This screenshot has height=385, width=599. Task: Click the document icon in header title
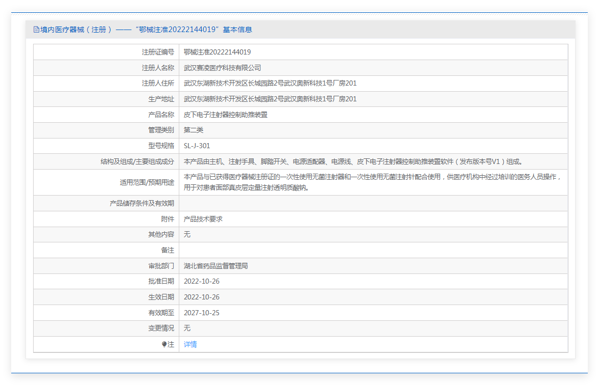[36, 30]
